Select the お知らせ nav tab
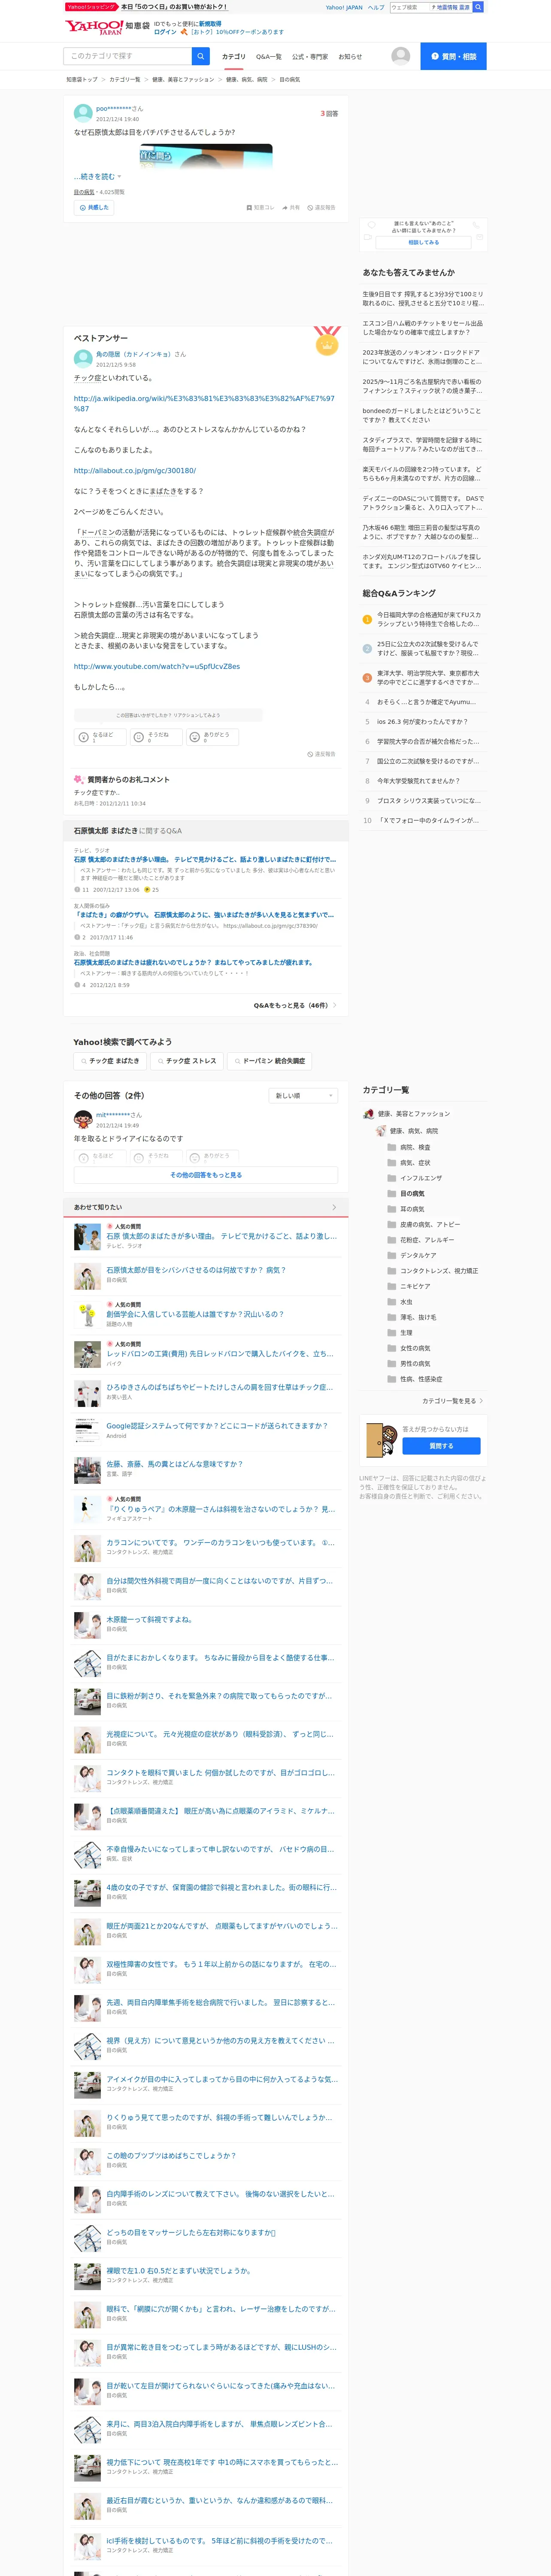Image resolution: width=551 pixels, height=2576 pixels. tap(350, 57)
